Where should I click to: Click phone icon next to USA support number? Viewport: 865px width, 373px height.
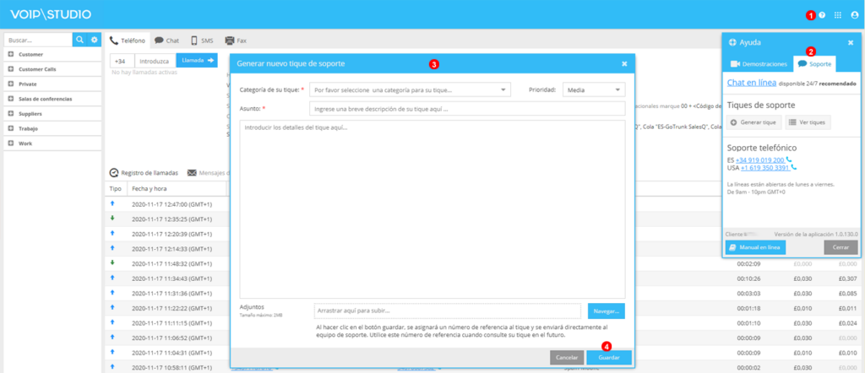794,167
